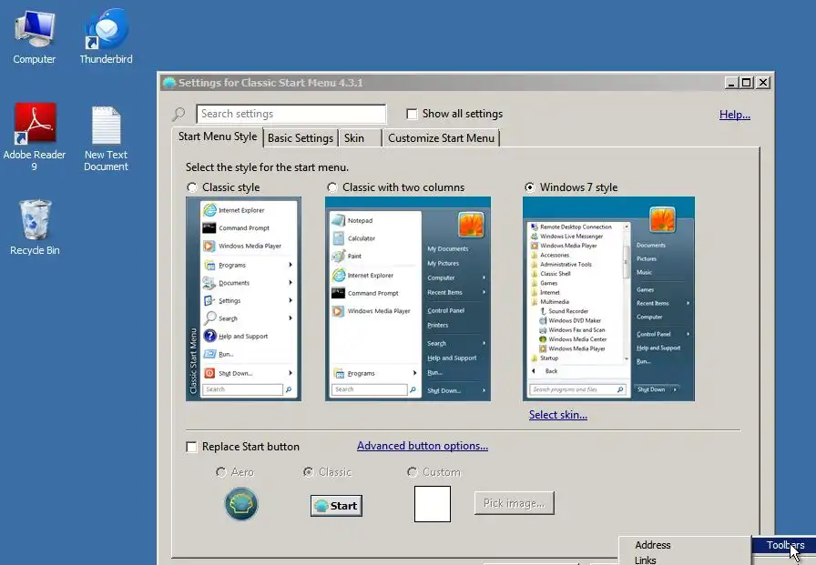The height and width of the screenshot is (565, 816).
Task: Click the Windows 7 style preview image
Action: 609,298
